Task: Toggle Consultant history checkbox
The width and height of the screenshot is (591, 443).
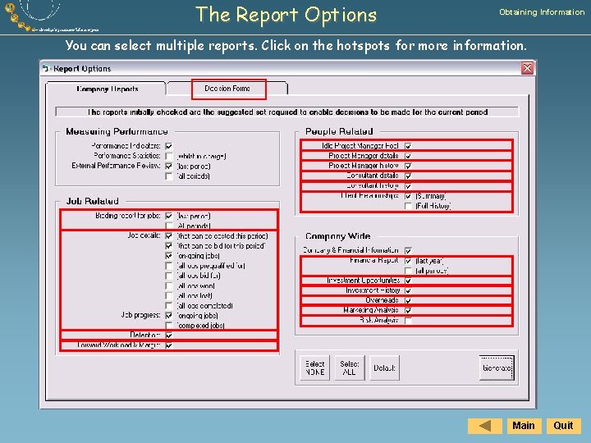Action: click(408, 185)
